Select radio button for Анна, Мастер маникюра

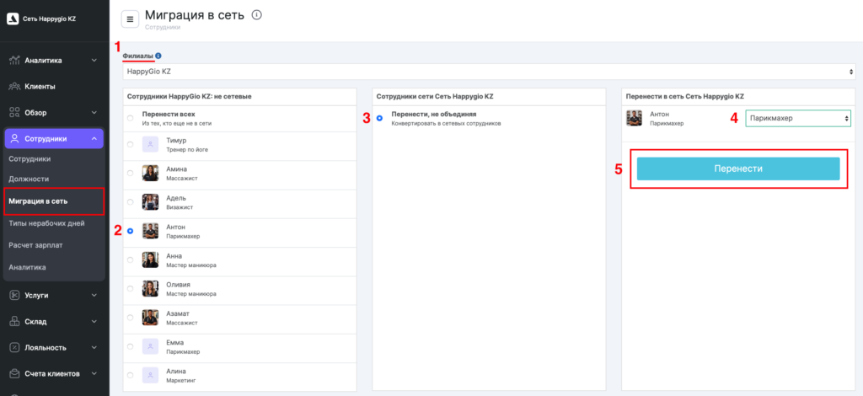[130, 260]
